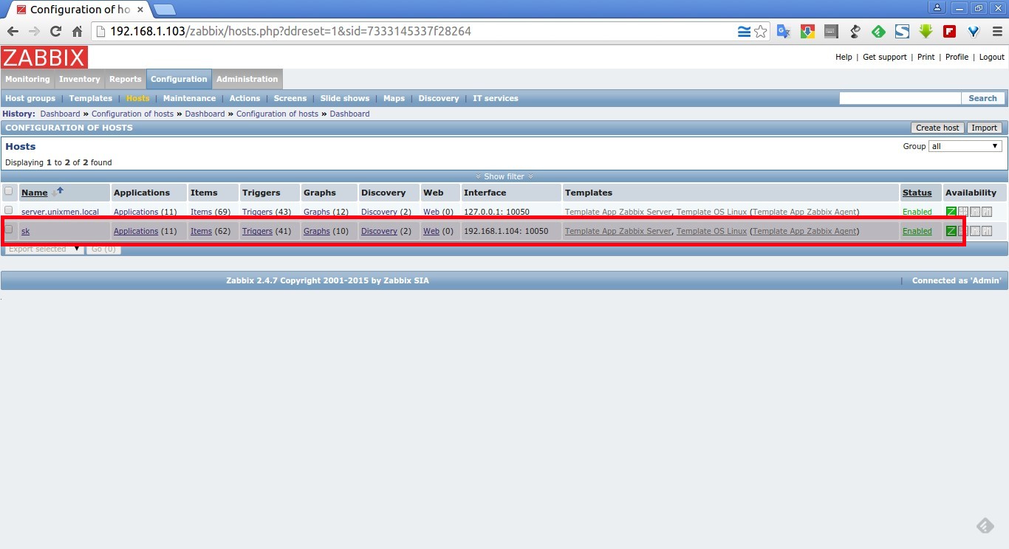
Task: Open the Google Translate extension icon
Action: [x=784, y=32]
